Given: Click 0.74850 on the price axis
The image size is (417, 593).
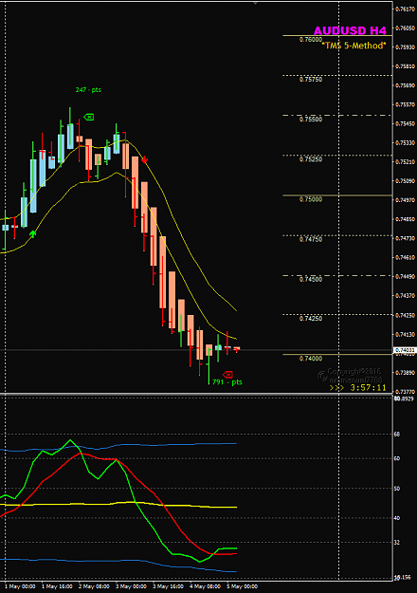Looking at the screenshot, I should pyautogui.click(x=406, y=219).
